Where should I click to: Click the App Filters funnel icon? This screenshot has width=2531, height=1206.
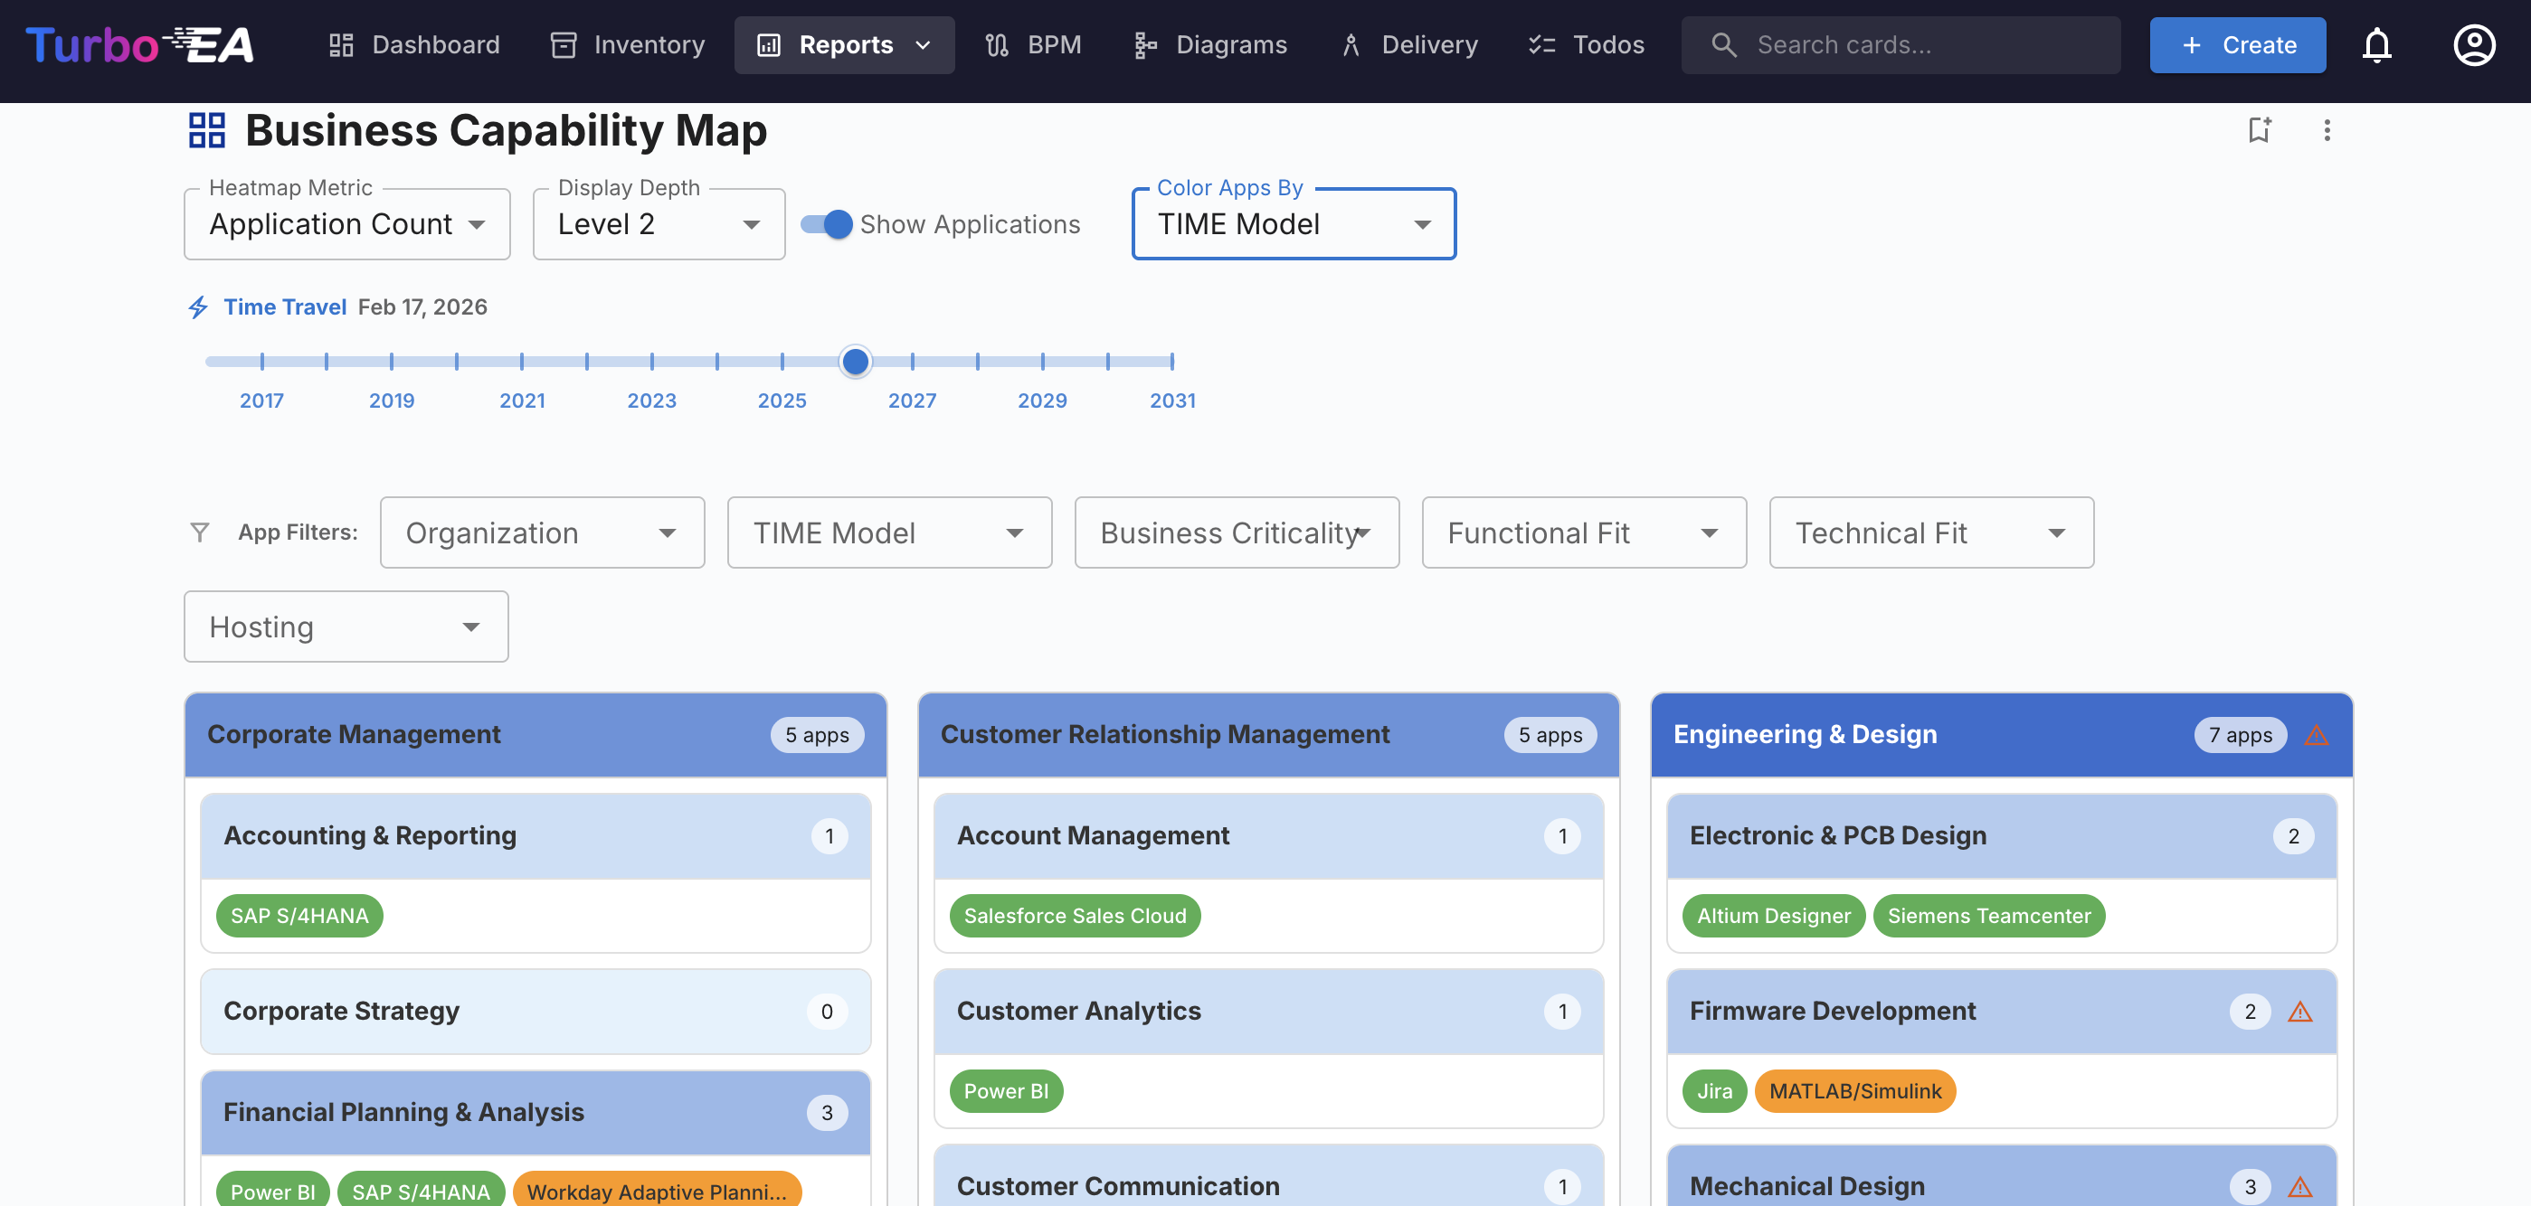tap(199, 532)
